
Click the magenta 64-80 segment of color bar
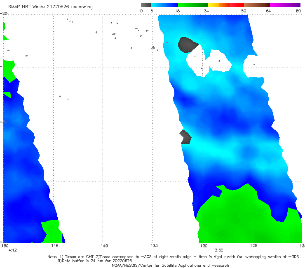pyautogui.click(x=285, y=5)
